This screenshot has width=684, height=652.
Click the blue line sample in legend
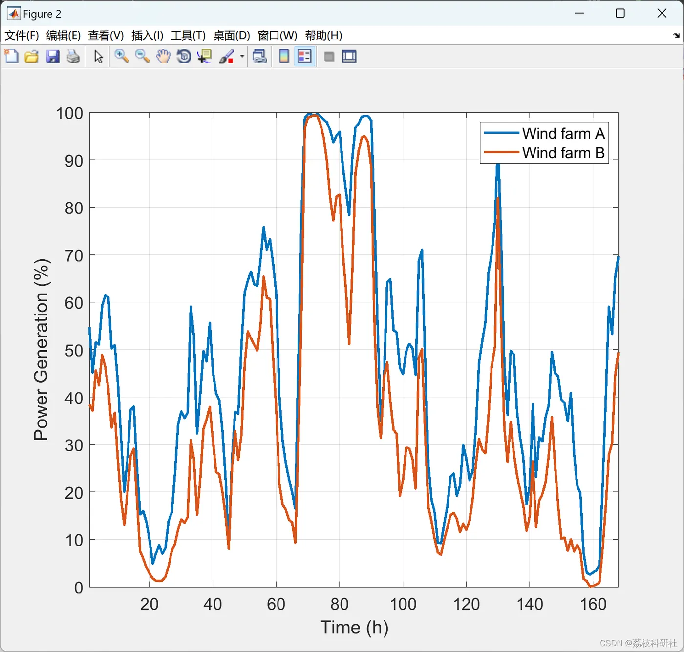click(501, 133)
